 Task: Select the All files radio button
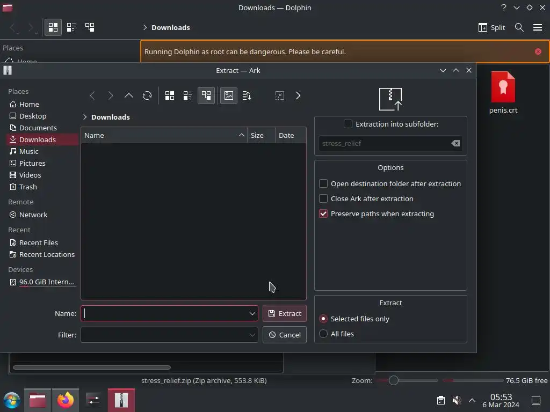tap(323, 334)
